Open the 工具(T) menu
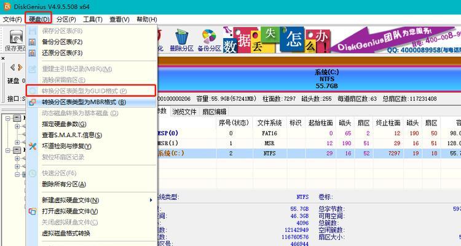This screenshot has height=246, width=461. [93, 20]
